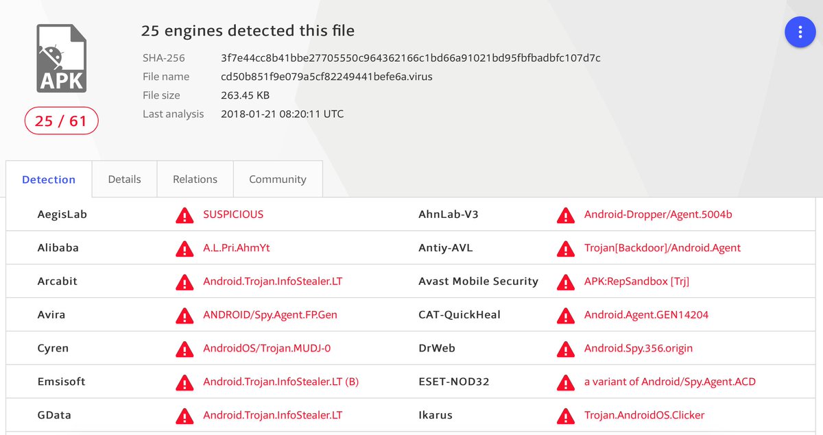The height and width of the screenshot is (435, 823).
Task: Select the file name ending in .virus
Action: 326,77
